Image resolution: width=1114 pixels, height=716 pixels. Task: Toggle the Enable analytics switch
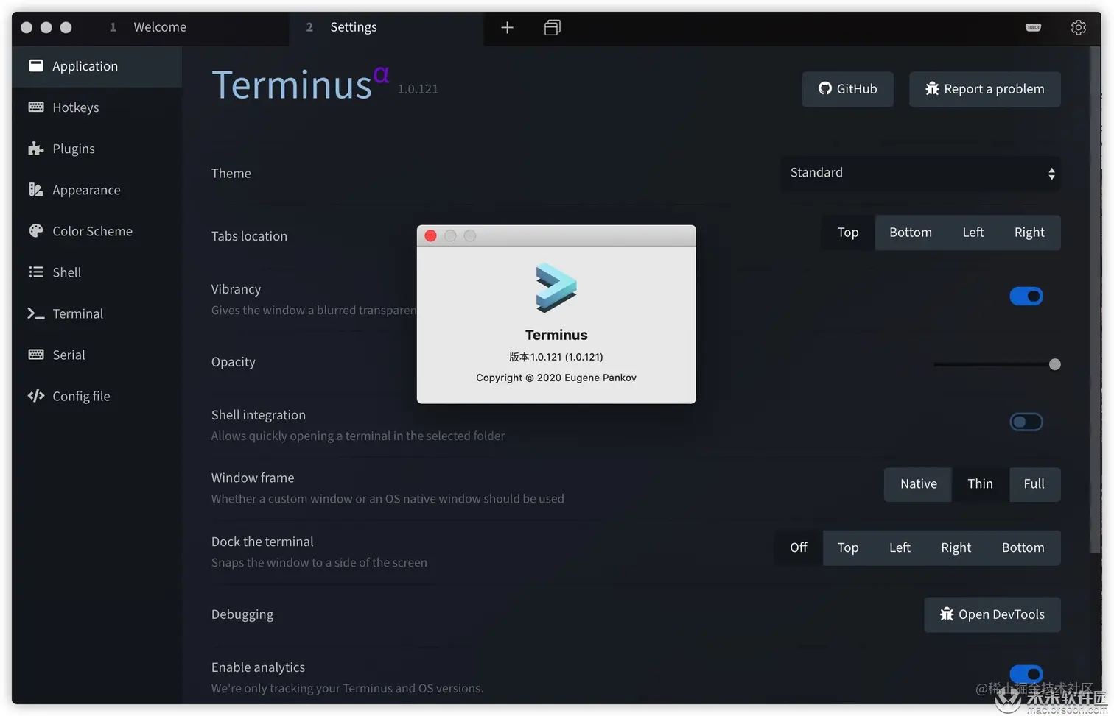(1026, 674)
